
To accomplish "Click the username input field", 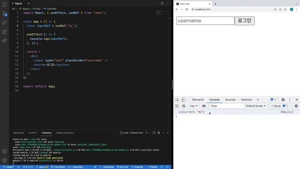I will pyautogui.click(x=205, y=21).
